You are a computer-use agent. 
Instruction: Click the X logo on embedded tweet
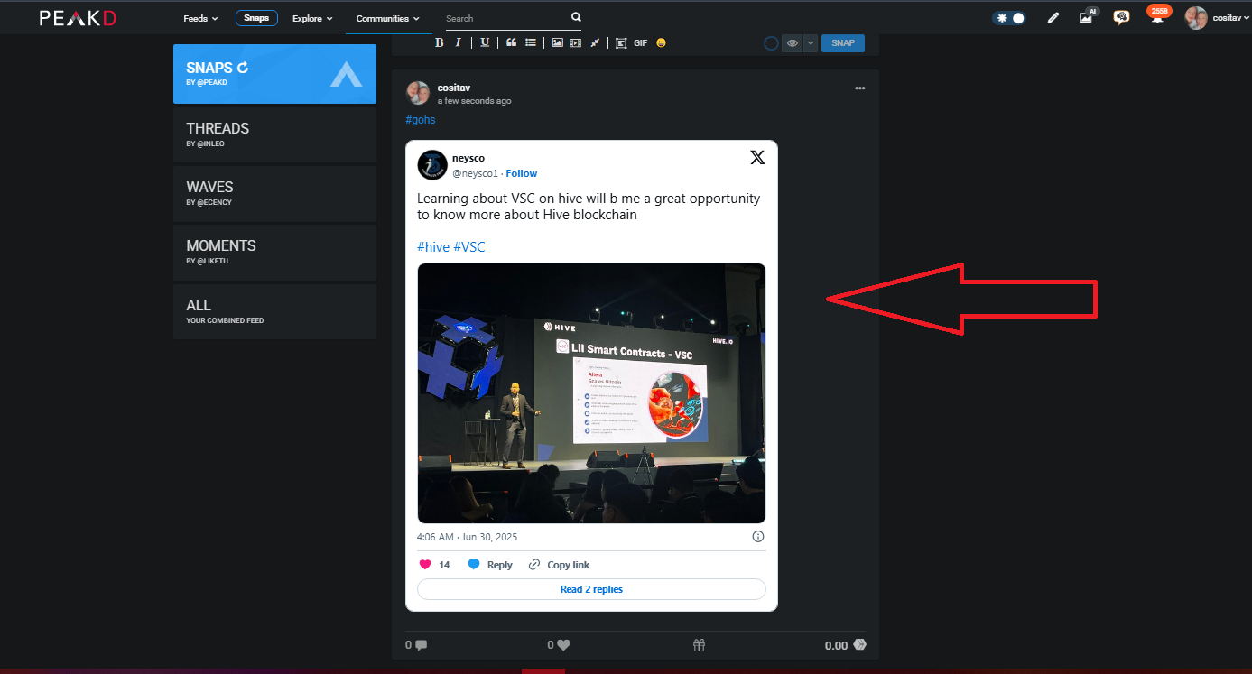pyautogui.click(x=757, y=158)
